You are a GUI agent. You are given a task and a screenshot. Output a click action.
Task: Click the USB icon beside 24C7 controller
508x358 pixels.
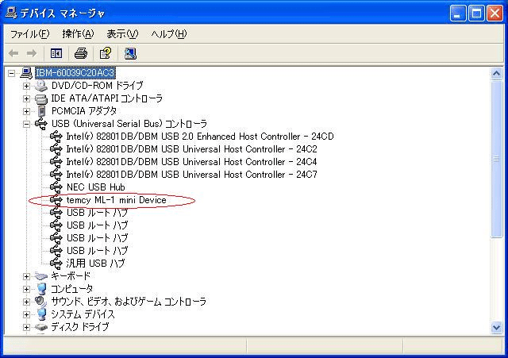[x=56, y=175]
